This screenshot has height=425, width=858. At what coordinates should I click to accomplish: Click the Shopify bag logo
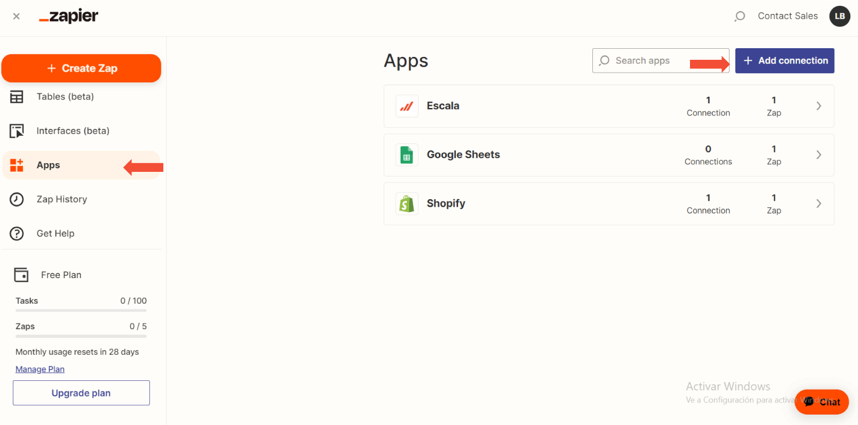pyautogui.click(x=407, y=204)
